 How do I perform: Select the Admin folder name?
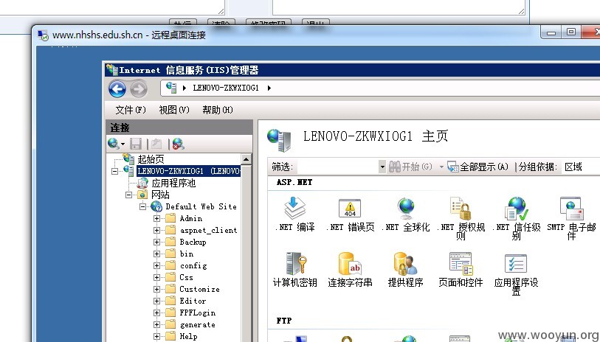pos(191,219)
